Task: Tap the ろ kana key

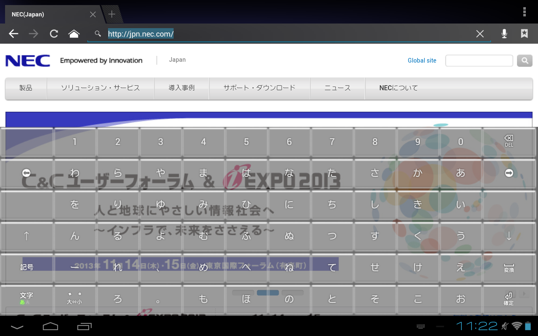Action: point(118,299)
